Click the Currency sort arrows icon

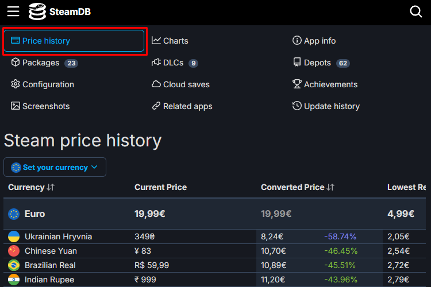(51, 187)
